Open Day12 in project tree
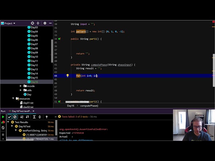 [34, 65]
